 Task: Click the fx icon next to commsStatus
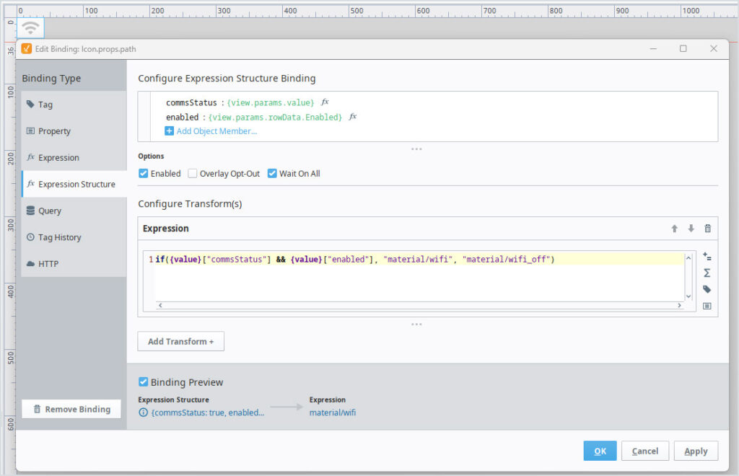[325, 102]
